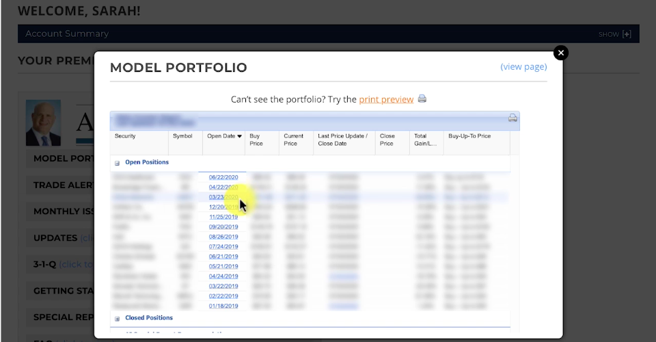Open the 03/23/2020 open date link
Image resolution: width=656 pixels, height=342 pixels.
[223, 197]
